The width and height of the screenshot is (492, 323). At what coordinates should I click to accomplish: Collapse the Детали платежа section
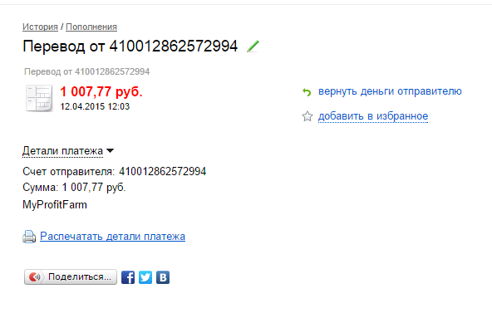pos(63,151)
